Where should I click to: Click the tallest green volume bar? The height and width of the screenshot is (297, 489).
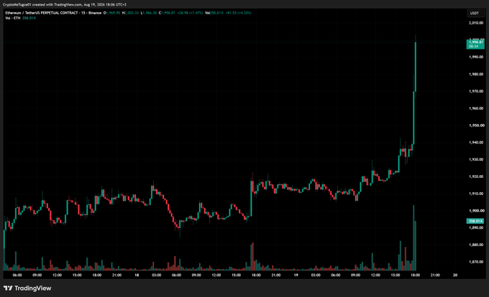(413, 238)
